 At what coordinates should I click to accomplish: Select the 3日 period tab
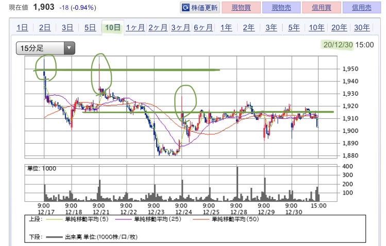tap(68, 28)
